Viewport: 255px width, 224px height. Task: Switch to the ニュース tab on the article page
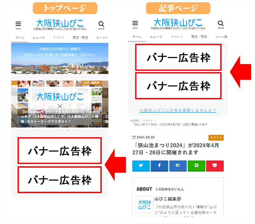click(156, 37)
